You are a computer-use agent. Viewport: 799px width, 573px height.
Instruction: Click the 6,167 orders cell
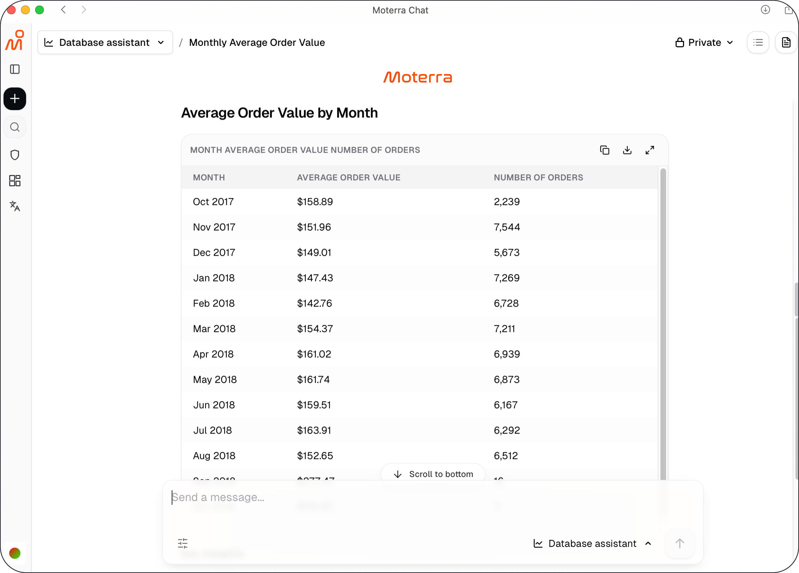[x=506, y=405]
